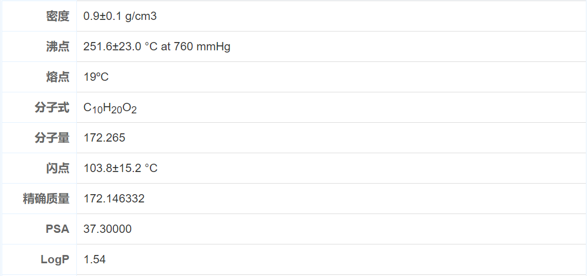The width and height of the screenshot is (587, 276).
Task: Select the 1.54 LogP value
Action: click(95, 259)
